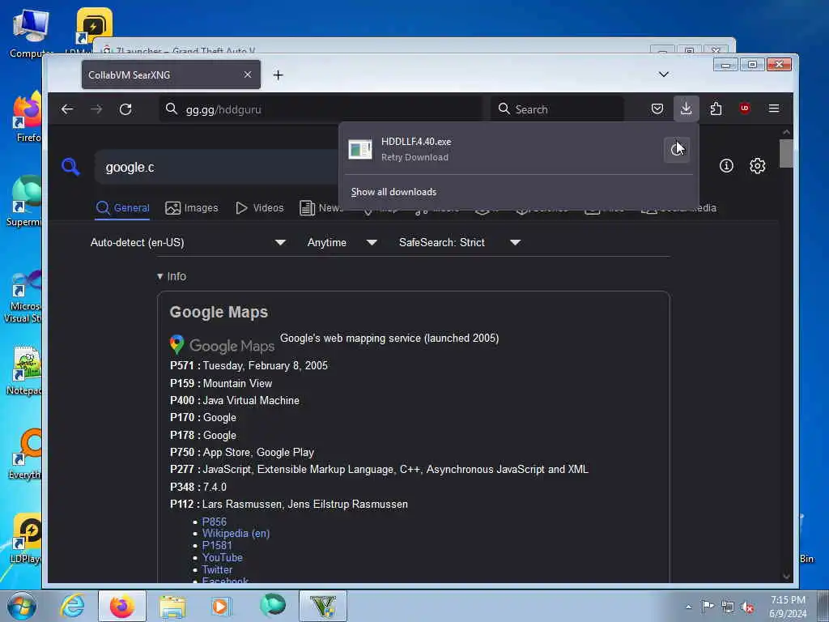Open the P856 link

(x=214, y=522)
